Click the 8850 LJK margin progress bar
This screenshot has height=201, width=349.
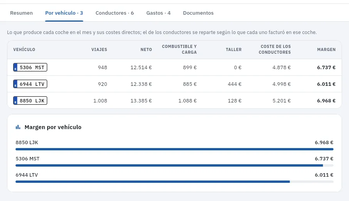174,149
